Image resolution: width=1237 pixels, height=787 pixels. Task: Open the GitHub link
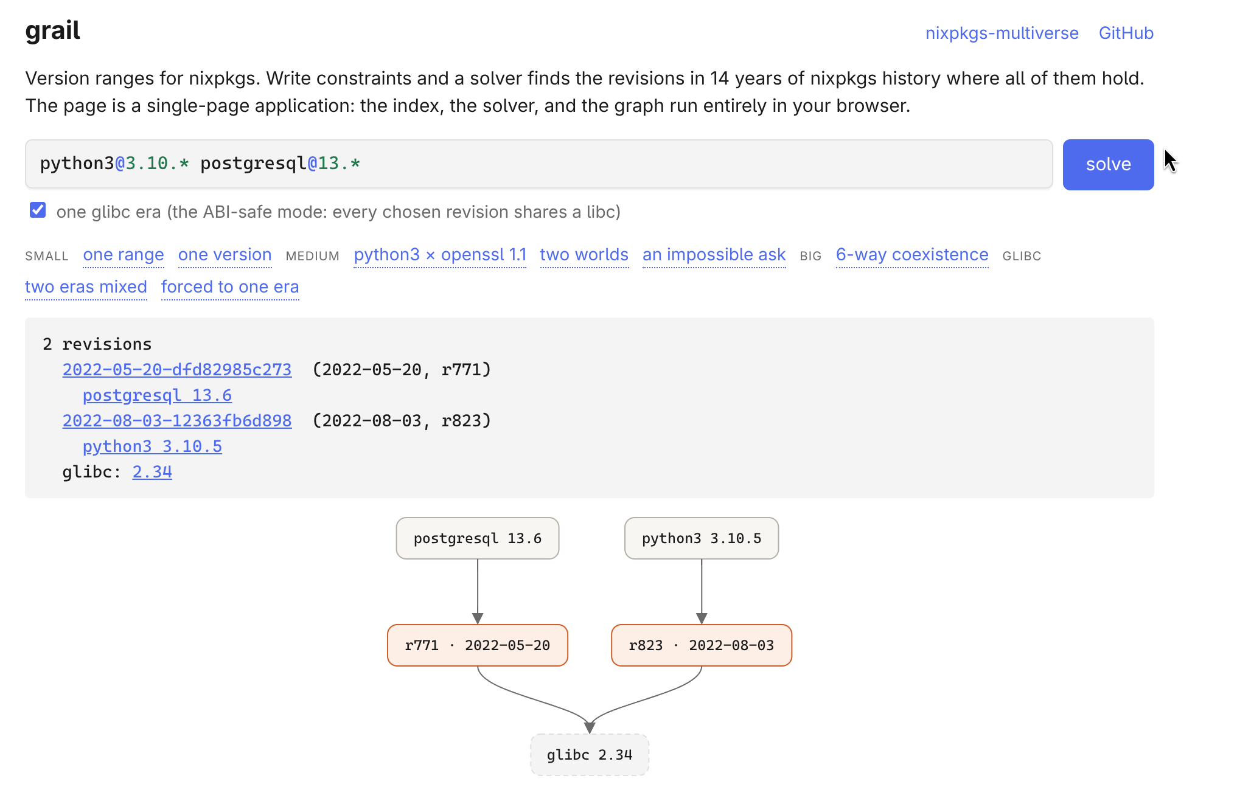click(1126, 33)
